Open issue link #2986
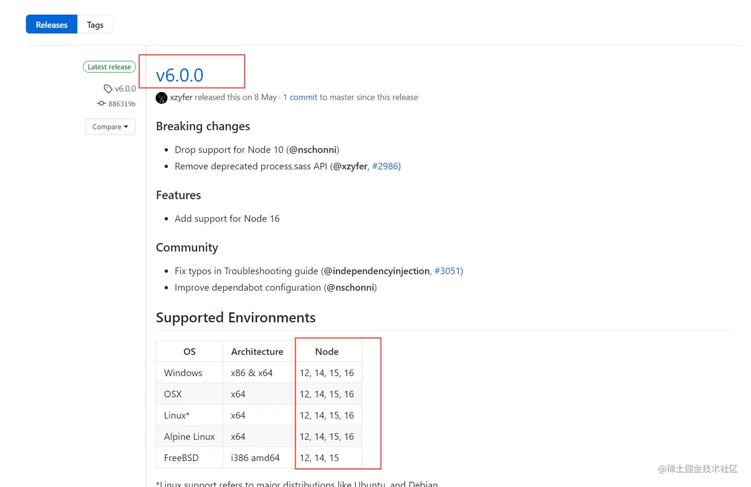Image resolution: width=751 pixels, height=487 pixels. (x=385, y=166)
